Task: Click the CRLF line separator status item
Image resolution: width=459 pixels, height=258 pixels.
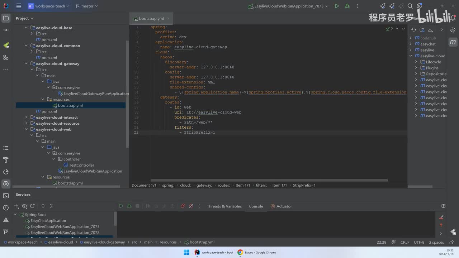Action: pyautogui.click(x=404, y=242)
